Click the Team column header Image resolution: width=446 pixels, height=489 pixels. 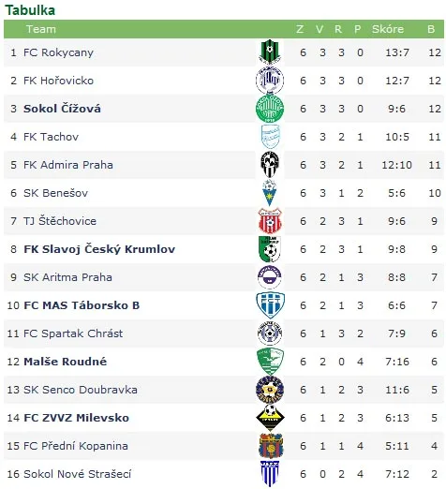coord(41,29)
